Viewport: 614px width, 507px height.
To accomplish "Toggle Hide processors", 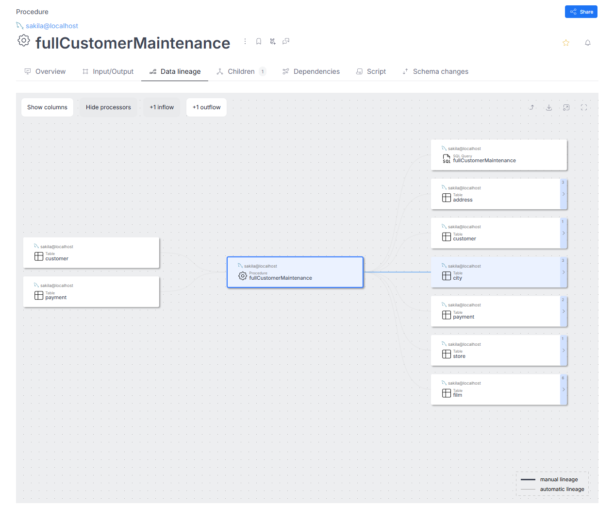I will [108, 107].
